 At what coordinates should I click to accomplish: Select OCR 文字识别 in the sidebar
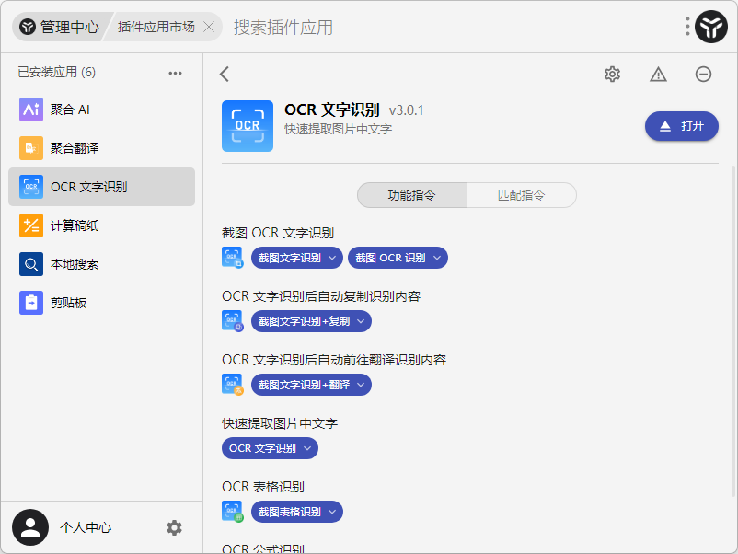click(101, 187)
